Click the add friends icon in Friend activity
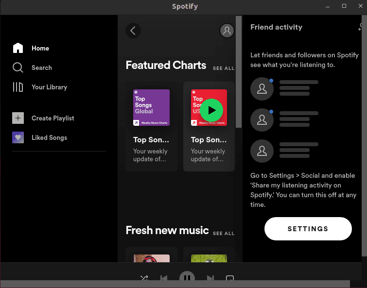 pos(360,27)
